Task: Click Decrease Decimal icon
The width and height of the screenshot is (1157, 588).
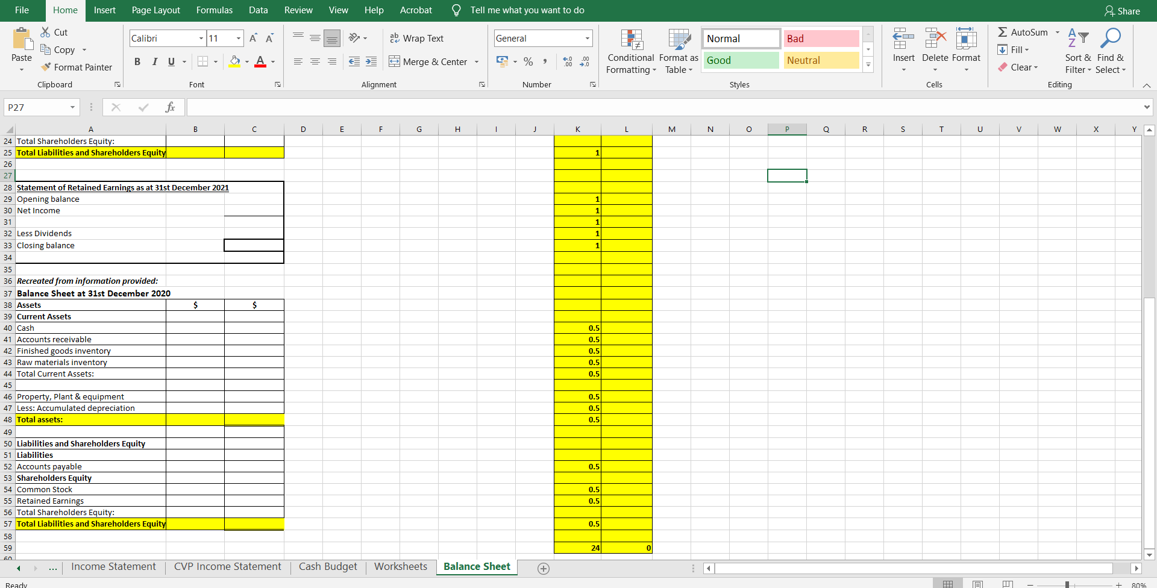Action: coord(585,61)
